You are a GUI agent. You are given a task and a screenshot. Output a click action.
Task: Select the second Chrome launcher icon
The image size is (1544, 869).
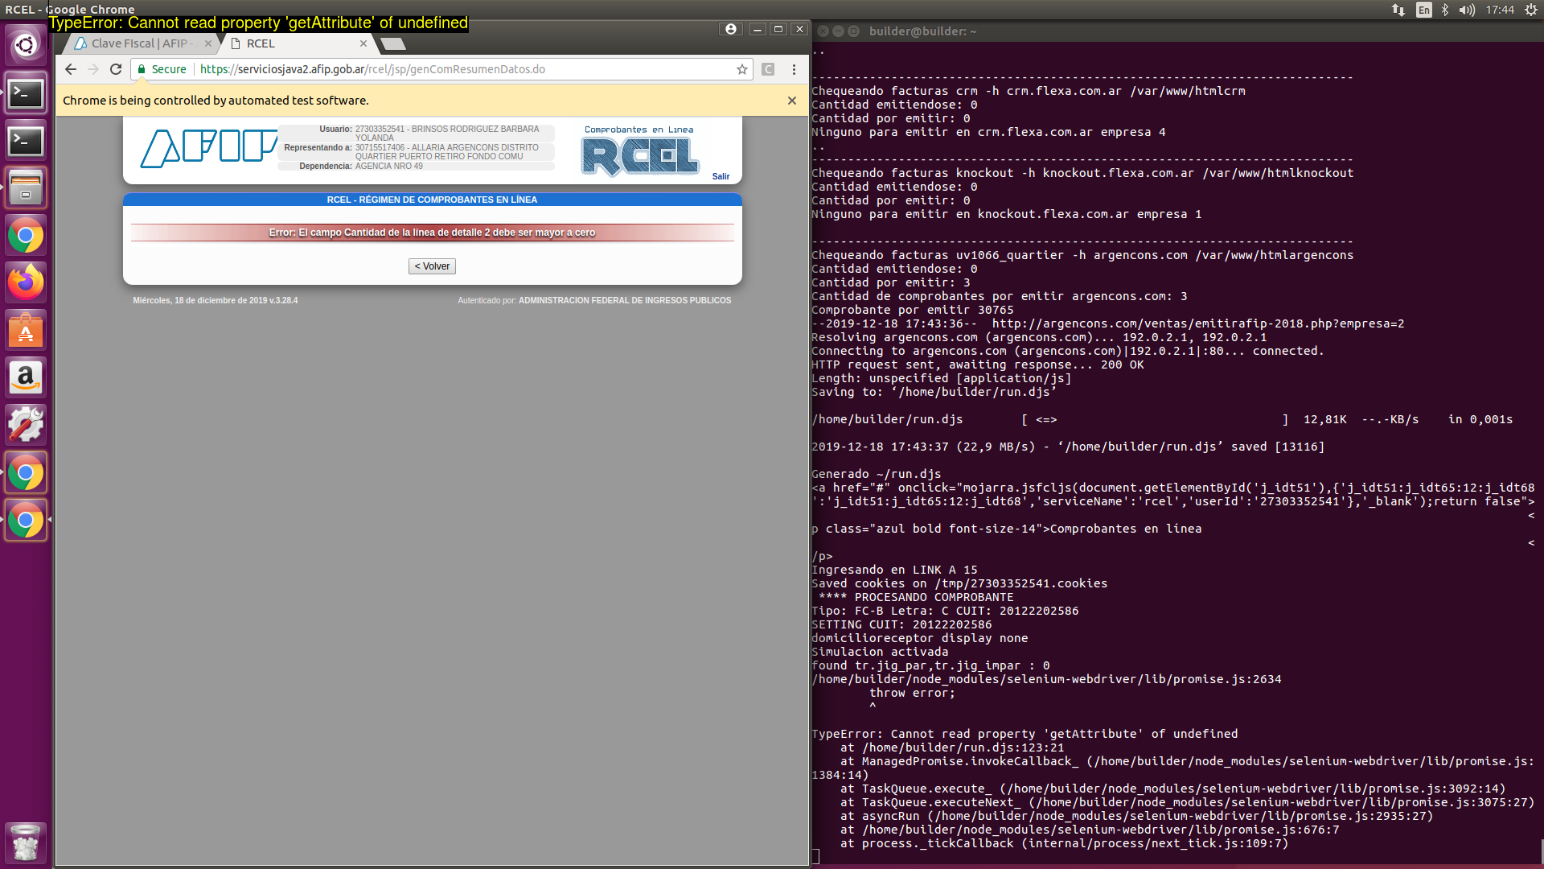pyautogui.click(x=26, y=473)
